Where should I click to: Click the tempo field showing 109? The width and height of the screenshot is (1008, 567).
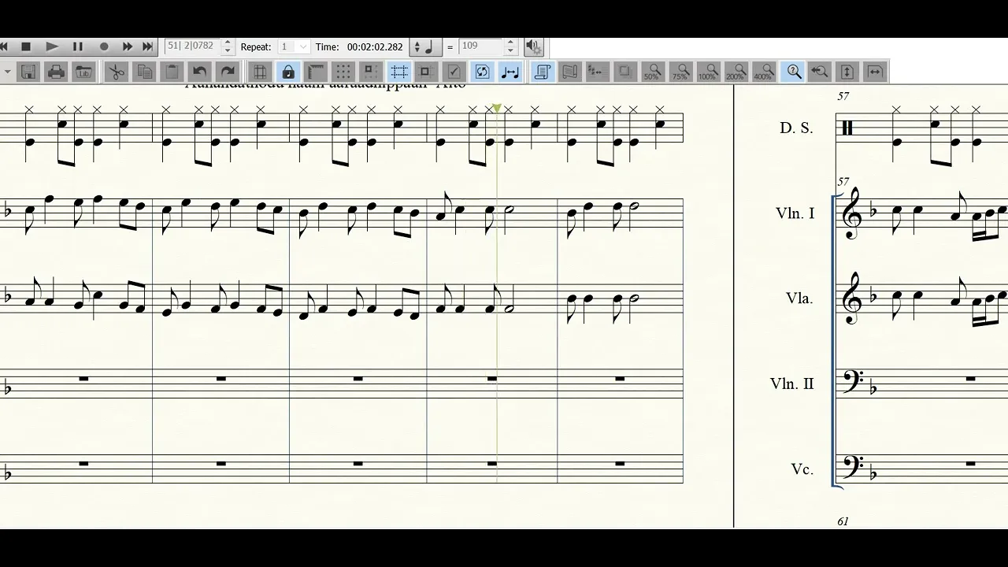(481, 46)
